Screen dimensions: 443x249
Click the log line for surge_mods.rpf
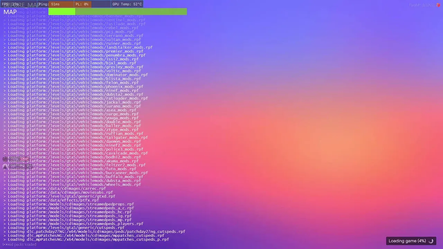coord(71,114)
